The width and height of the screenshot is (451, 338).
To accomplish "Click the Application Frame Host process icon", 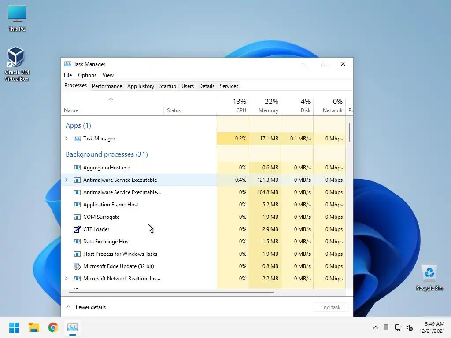I will pyautogui.click(x=77, y=205).
